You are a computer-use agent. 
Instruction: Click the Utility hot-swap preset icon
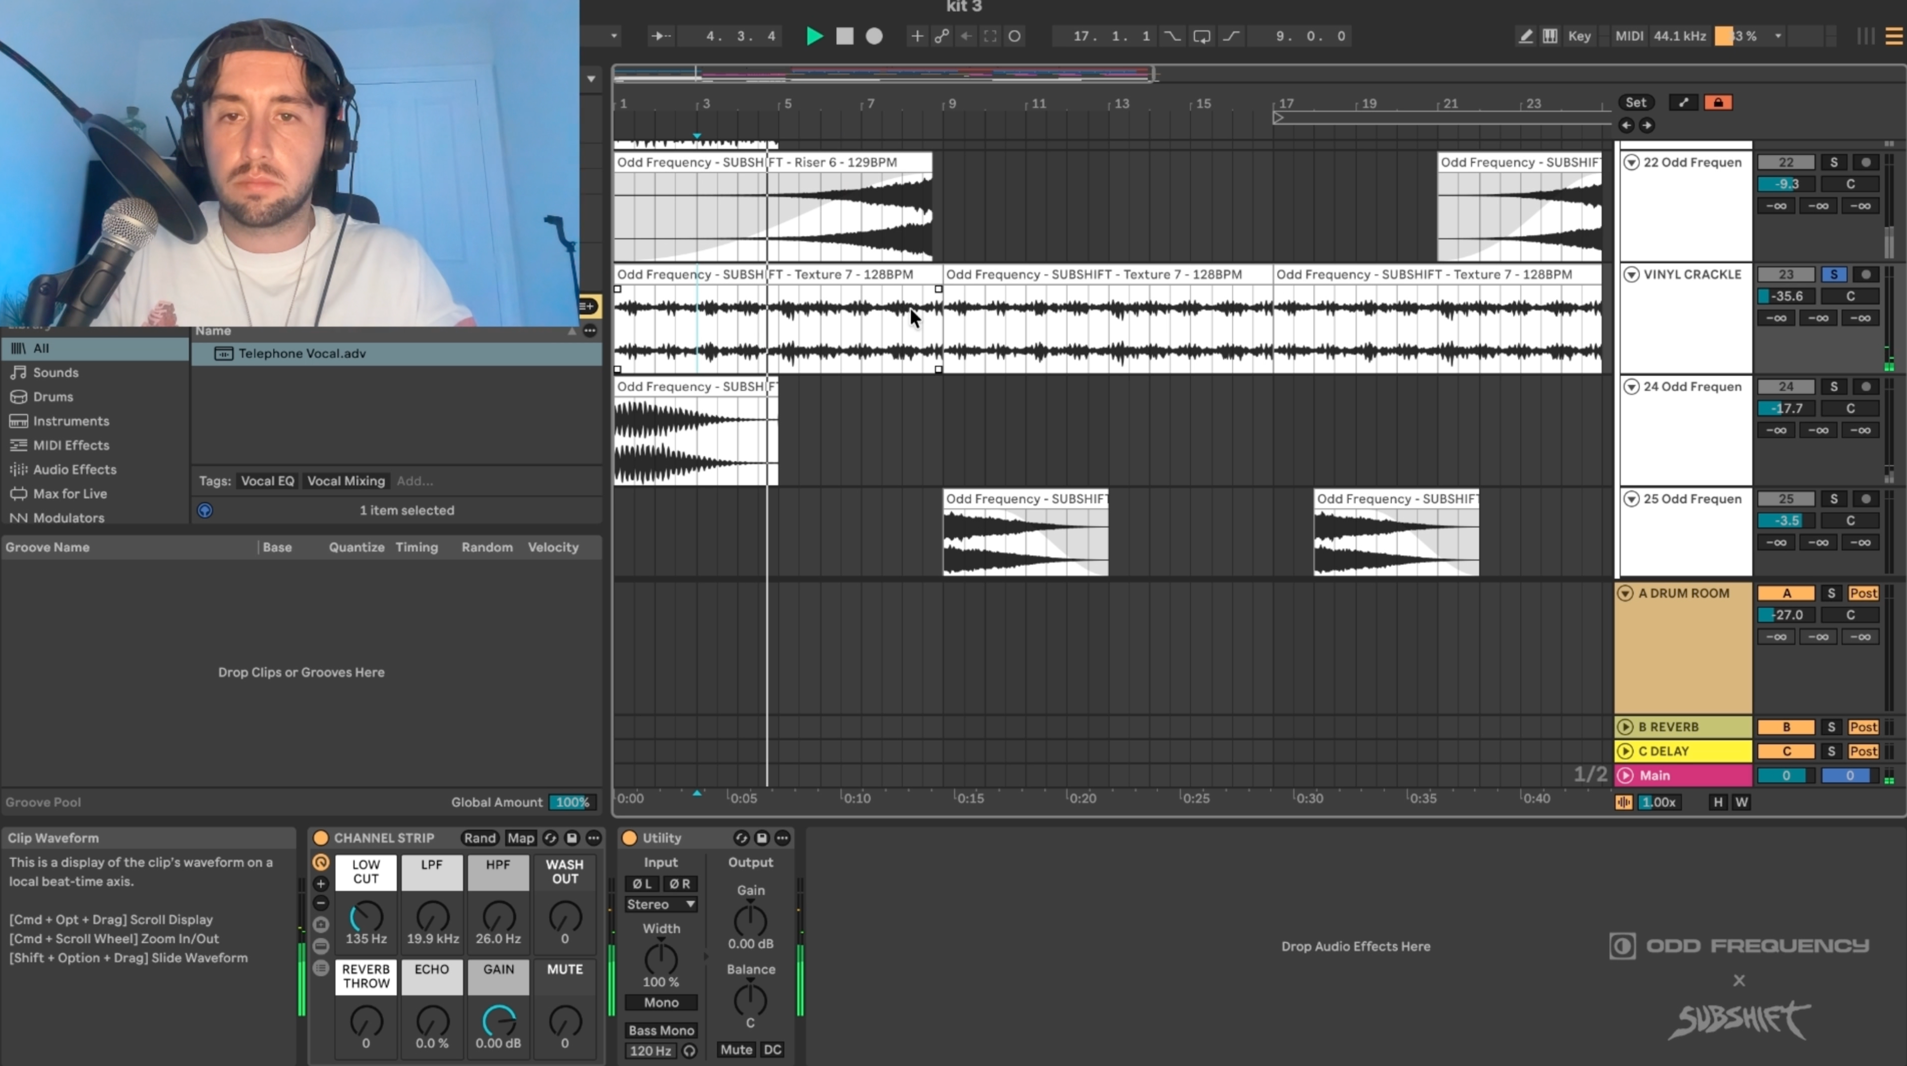[740, 837]
